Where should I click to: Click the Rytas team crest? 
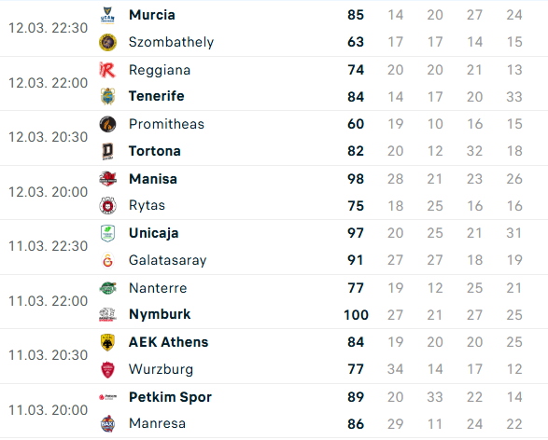click(107, 205)
